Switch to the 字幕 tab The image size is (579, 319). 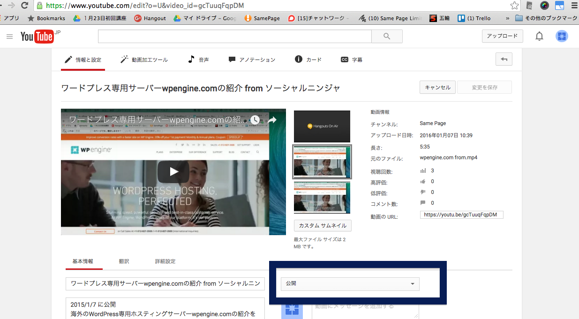351,60
